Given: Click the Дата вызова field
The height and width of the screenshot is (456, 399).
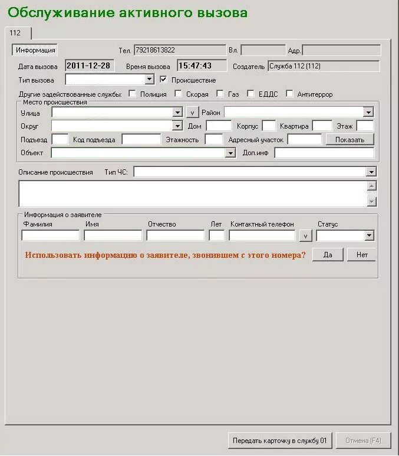Looking at the screenshot, I should click(90, 65).
